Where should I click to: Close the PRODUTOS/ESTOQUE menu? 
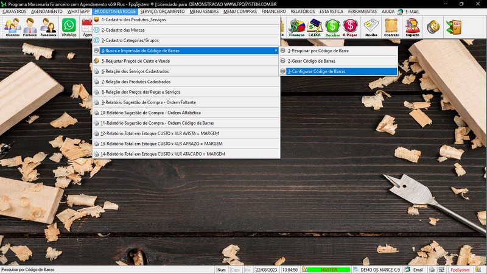115,12
